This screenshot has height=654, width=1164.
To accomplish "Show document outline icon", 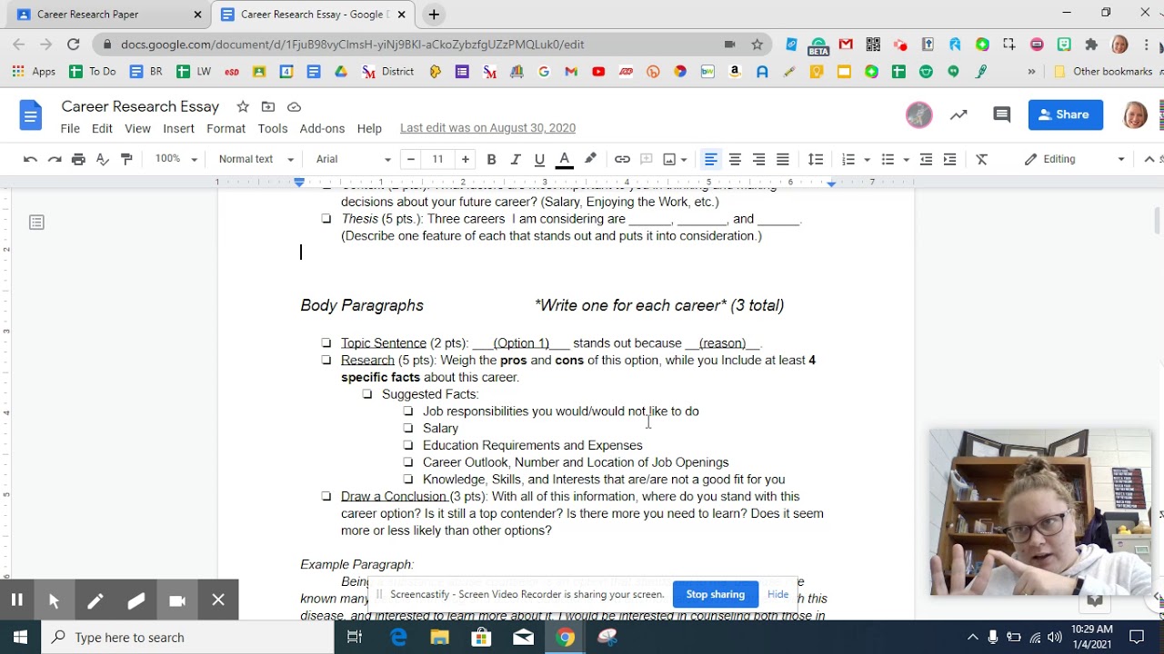I will click(36, 223).
